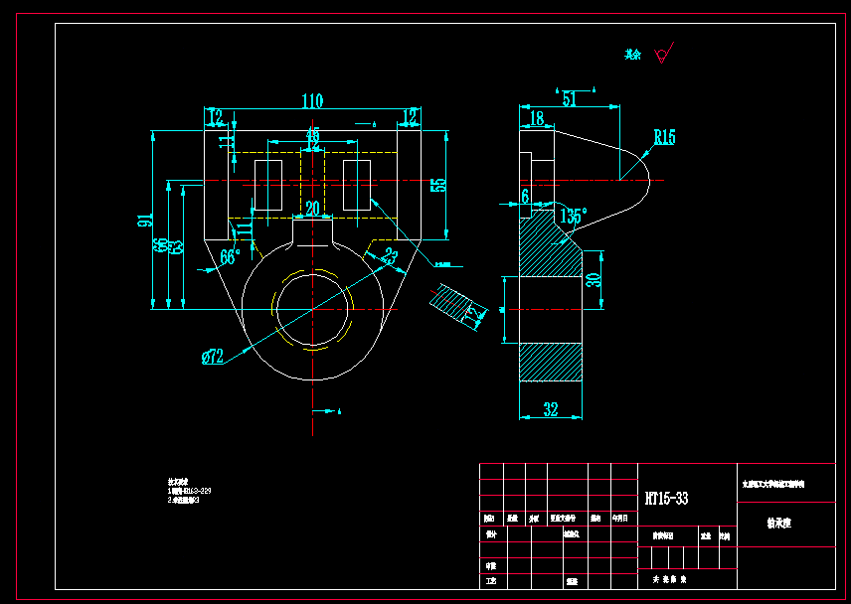Select the 6 dimension text
This screenshot has height=604, width=851.
525,197
